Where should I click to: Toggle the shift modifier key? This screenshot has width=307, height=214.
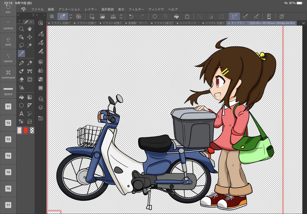8,41
